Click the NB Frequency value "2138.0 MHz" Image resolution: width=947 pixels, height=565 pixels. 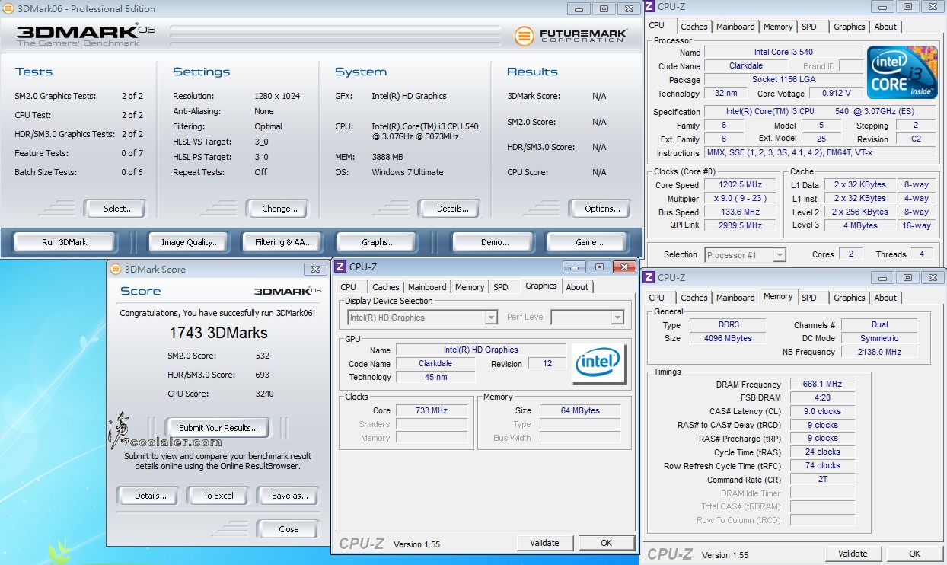(879, 352)
